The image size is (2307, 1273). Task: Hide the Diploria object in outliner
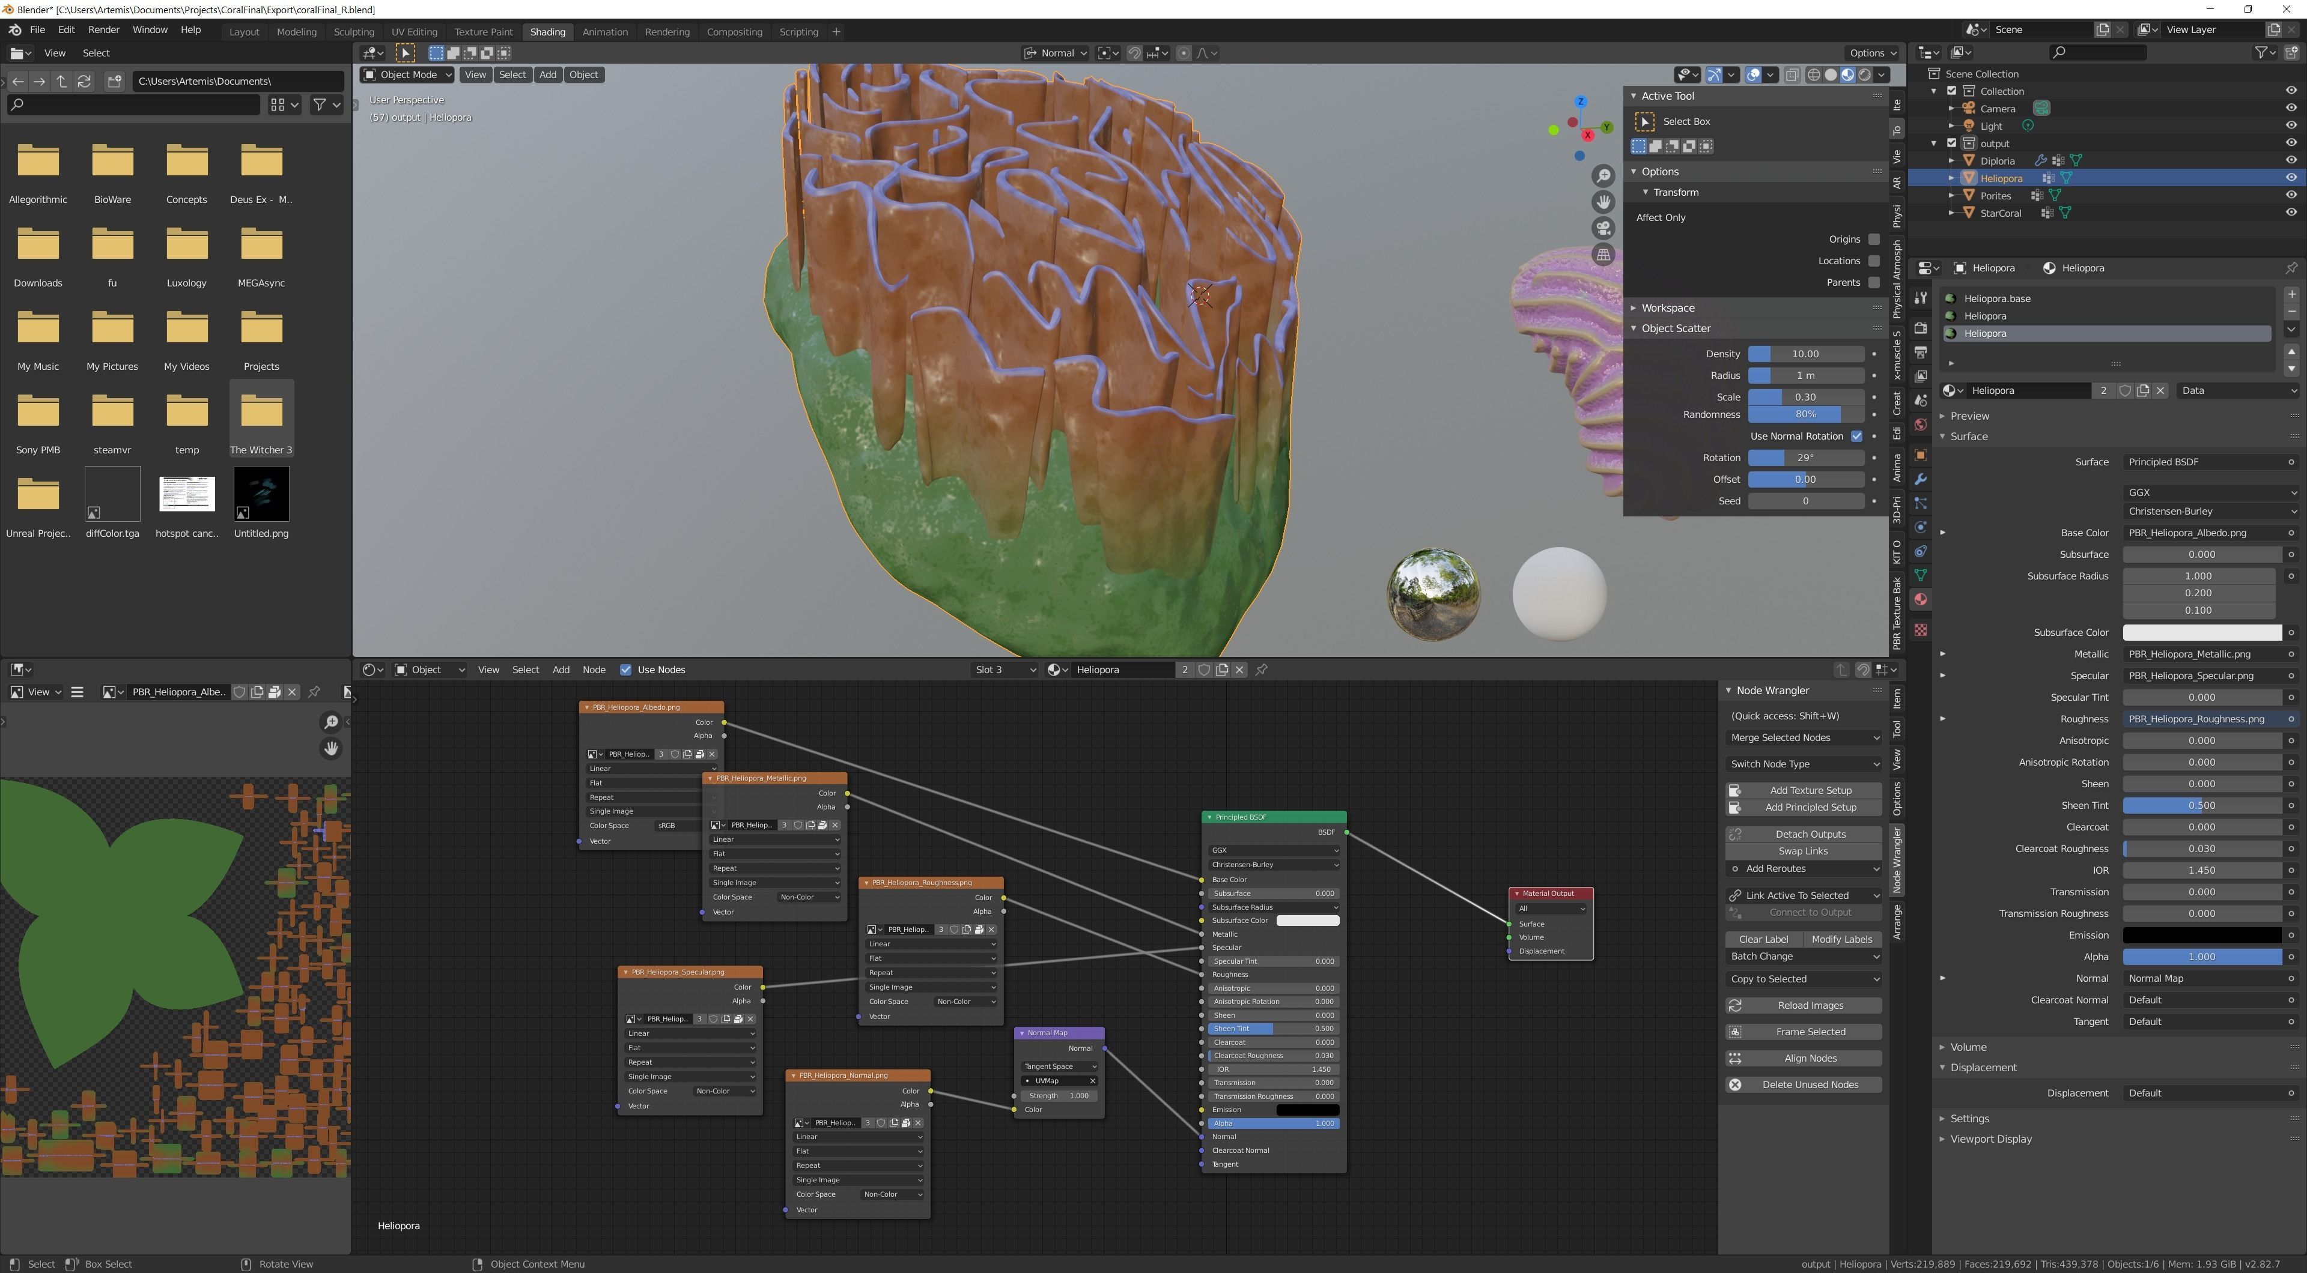2291,160
